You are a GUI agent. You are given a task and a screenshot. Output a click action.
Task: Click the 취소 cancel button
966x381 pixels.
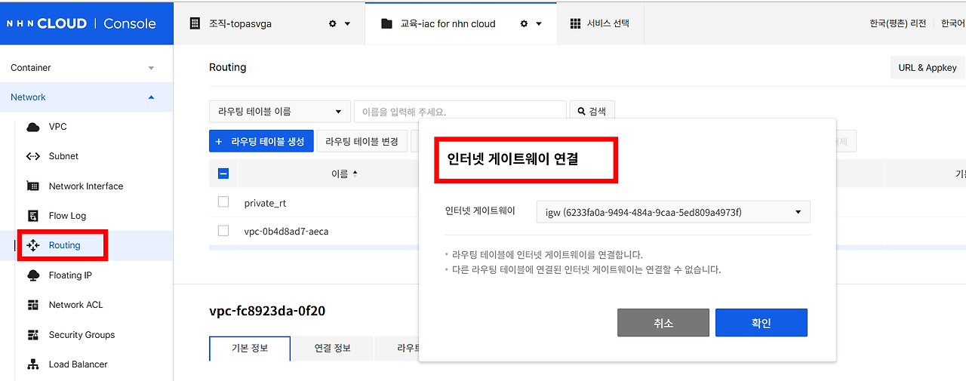coord(663,323)
